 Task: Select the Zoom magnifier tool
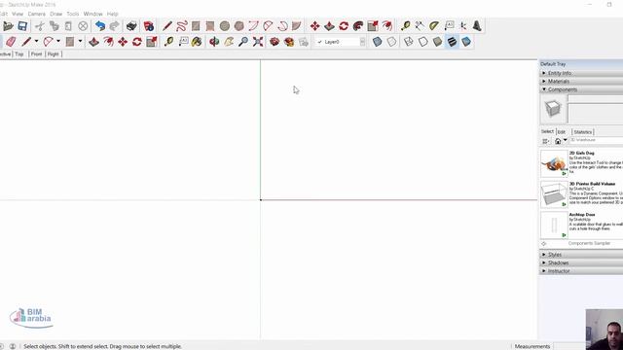click(243, 42)
